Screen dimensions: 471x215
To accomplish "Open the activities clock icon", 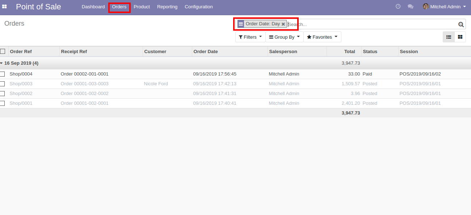I will 398,7.
